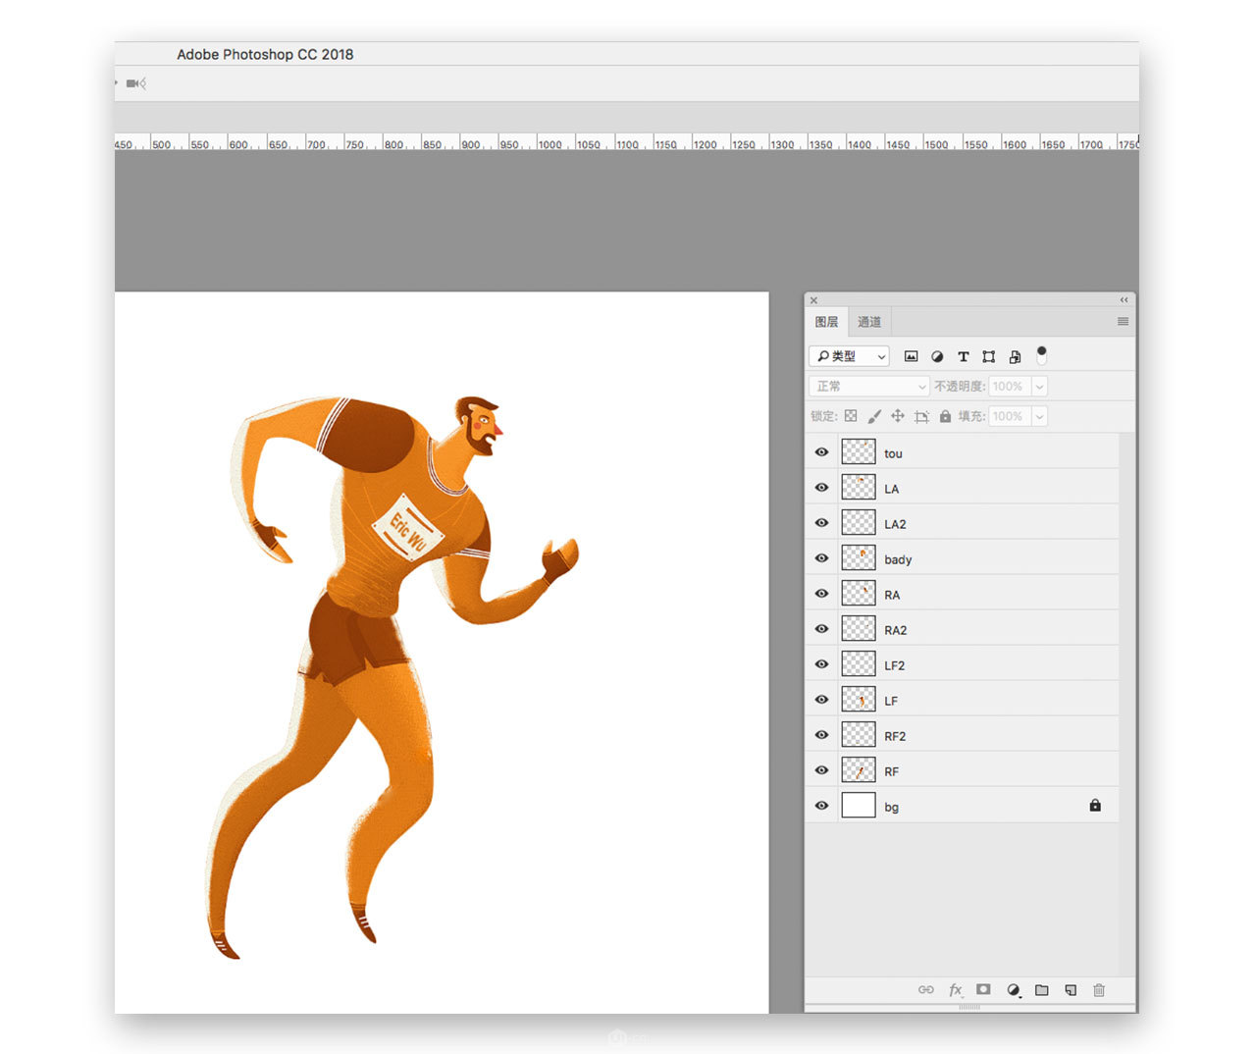Click the lock icon on bg layer
The height and width of the screenshot is (1054, 1256).
tap(1095, 806)
